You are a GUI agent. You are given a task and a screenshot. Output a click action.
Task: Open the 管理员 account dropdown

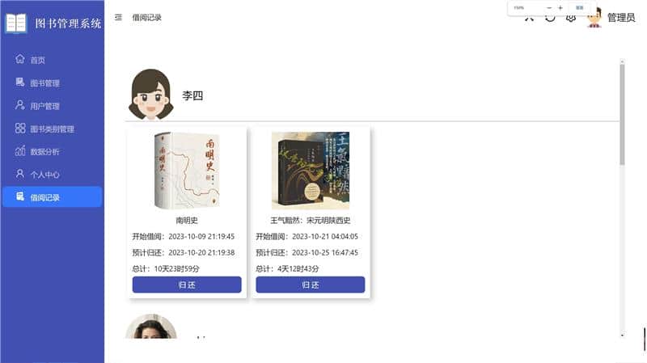[621, 18]
